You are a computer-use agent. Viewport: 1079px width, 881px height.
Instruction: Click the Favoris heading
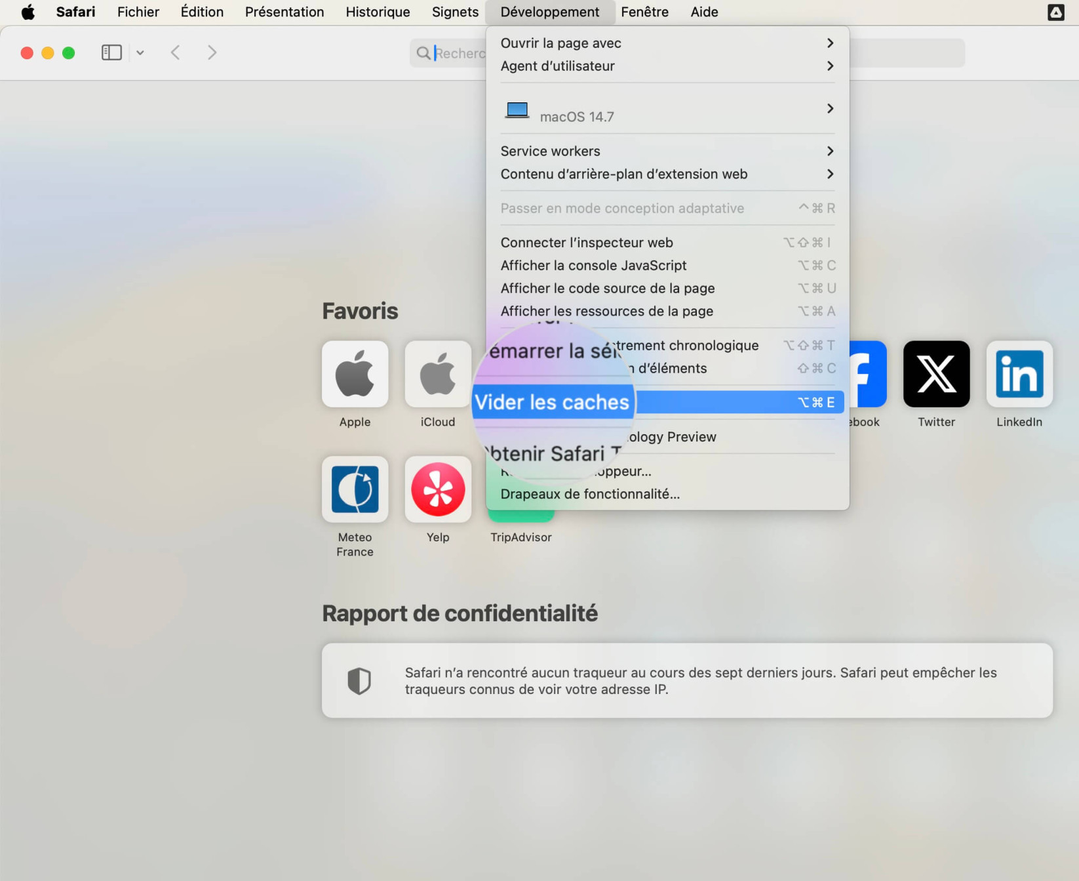tap(360, 311)
